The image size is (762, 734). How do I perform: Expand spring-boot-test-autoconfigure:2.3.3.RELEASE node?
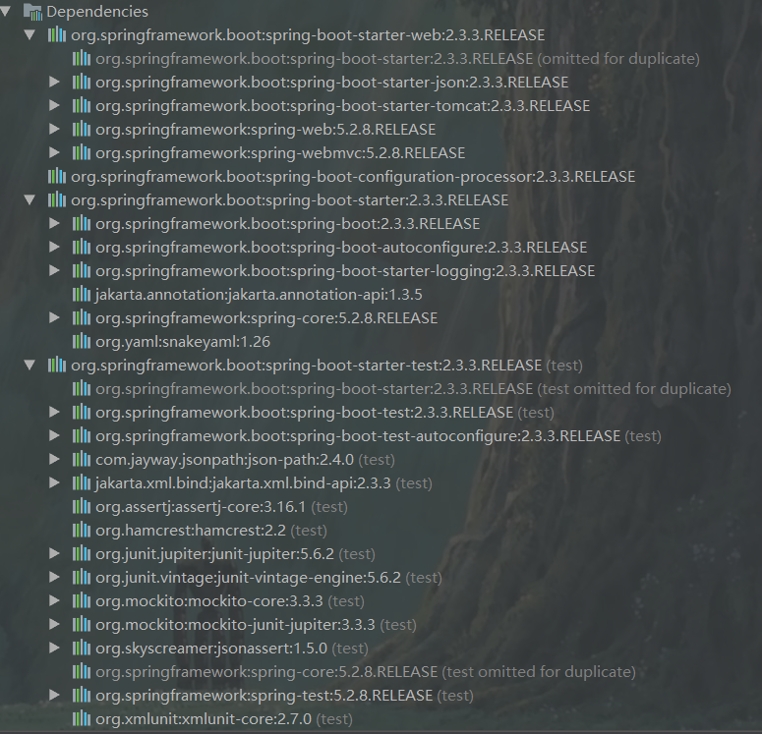tap(54, 435)
